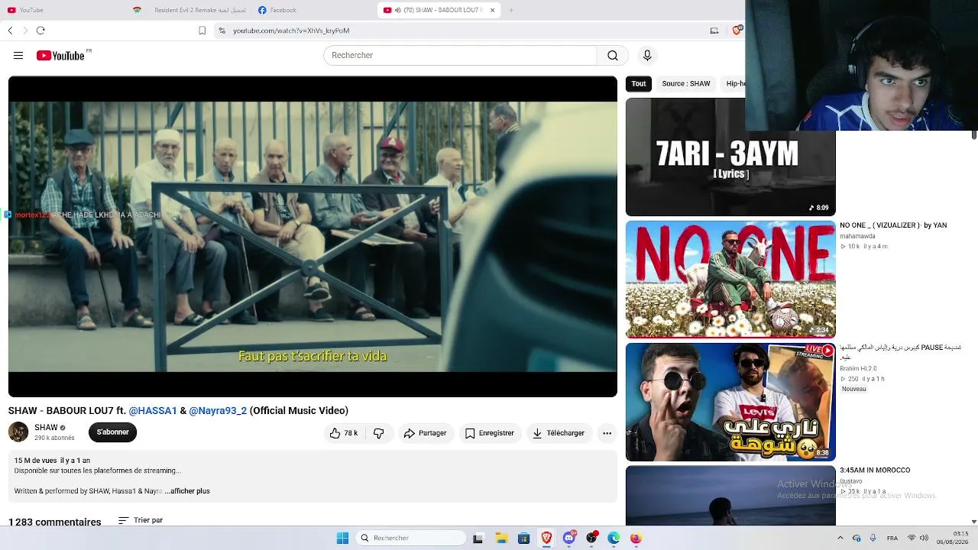Open the NO ONE video thumbnail
The image size is (978, 550).
730,280
